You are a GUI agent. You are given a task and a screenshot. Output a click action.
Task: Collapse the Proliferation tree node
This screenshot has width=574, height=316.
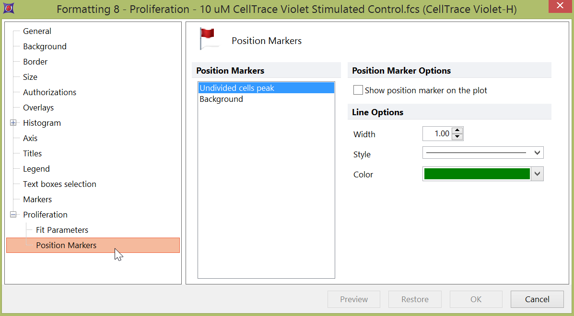point(13,215)
